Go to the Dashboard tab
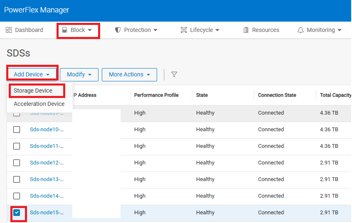Image resolution: width=352 pixels, height=223 pixels. (x=25, y=30)
